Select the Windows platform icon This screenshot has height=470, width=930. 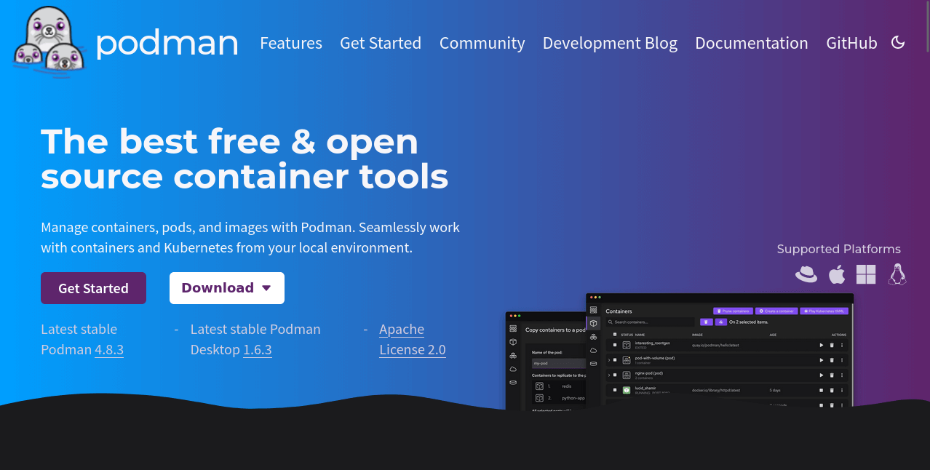click(866, 274)
